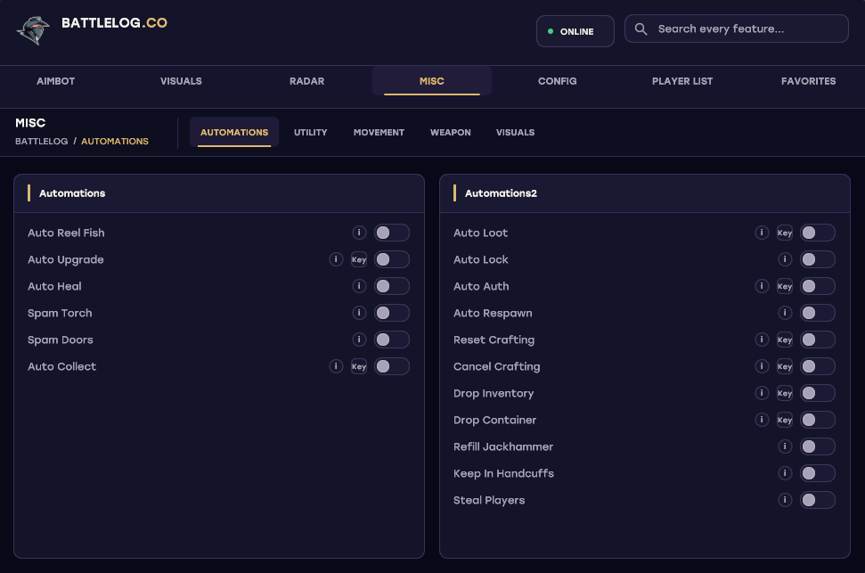The width and height of the screenshot is (865, 573).
Task: Click the info icon for Auto Reel Fish
Action: coord(359,233)
